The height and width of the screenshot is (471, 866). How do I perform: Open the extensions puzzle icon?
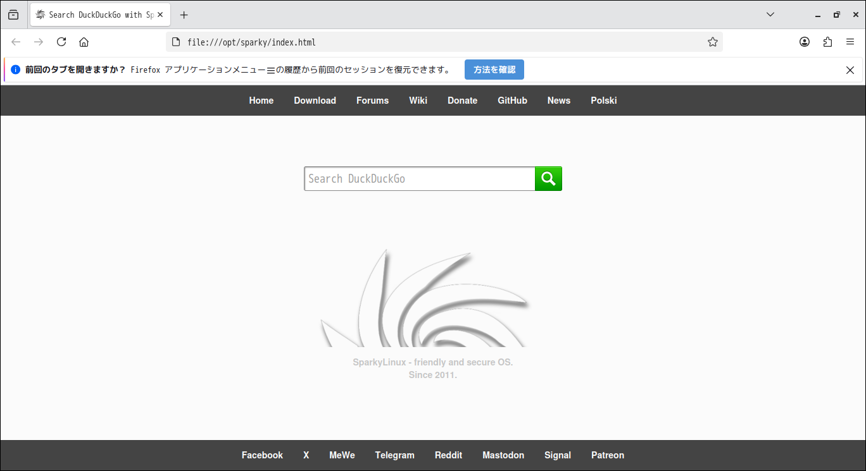coord(827,42)
